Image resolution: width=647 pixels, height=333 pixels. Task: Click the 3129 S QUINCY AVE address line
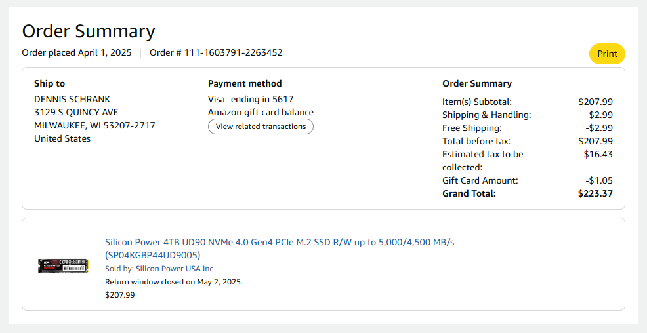(x=76, y=112)
